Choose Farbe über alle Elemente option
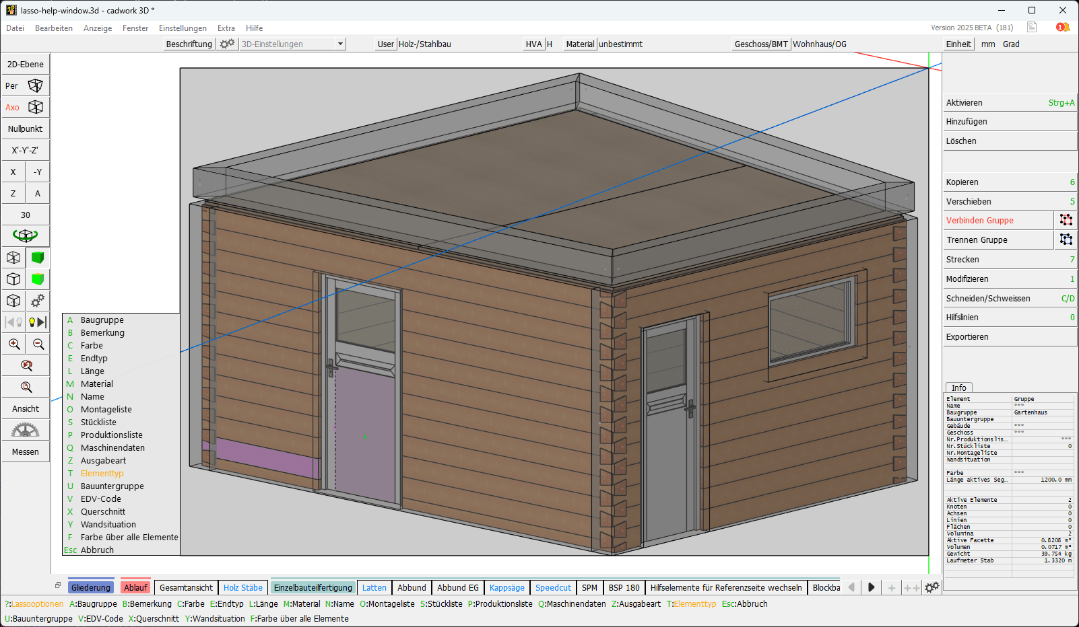 coord(129,538)
